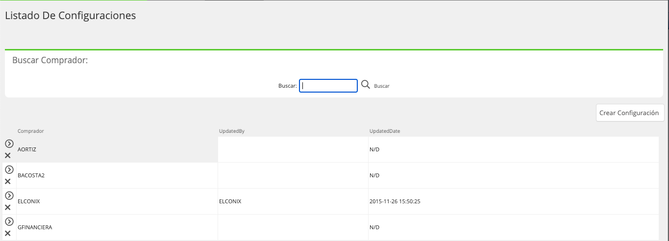Open the GFINANCIERA configuration arrow icon
The width and height of the screenshot is (669, 241).
pos(9,221)
